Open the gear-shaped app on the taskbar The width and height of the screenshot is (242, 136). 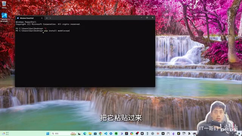(153, 133)
